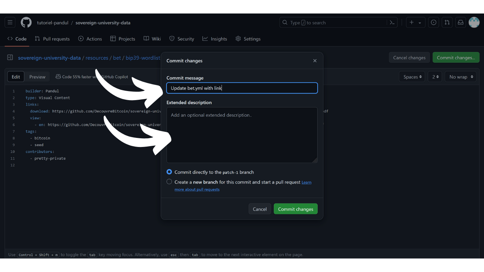Viewport: 484px width, 272px height.
Task: Expand the create new plus dropdown
Action: [x=415, y=23]
